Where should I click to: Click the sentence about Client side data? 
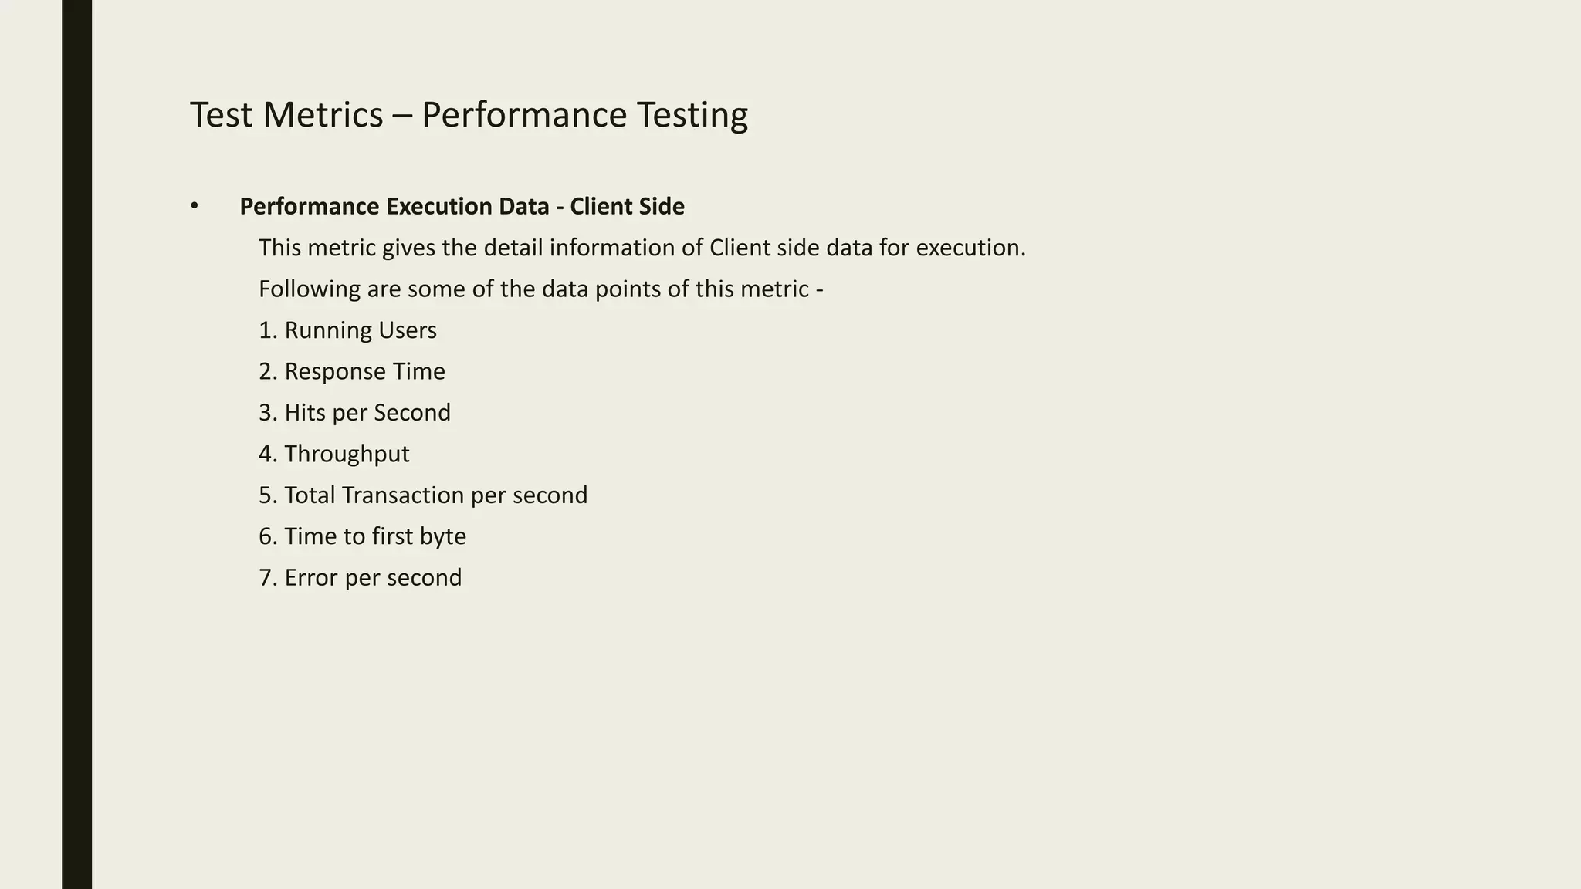(x=642, y=248)
